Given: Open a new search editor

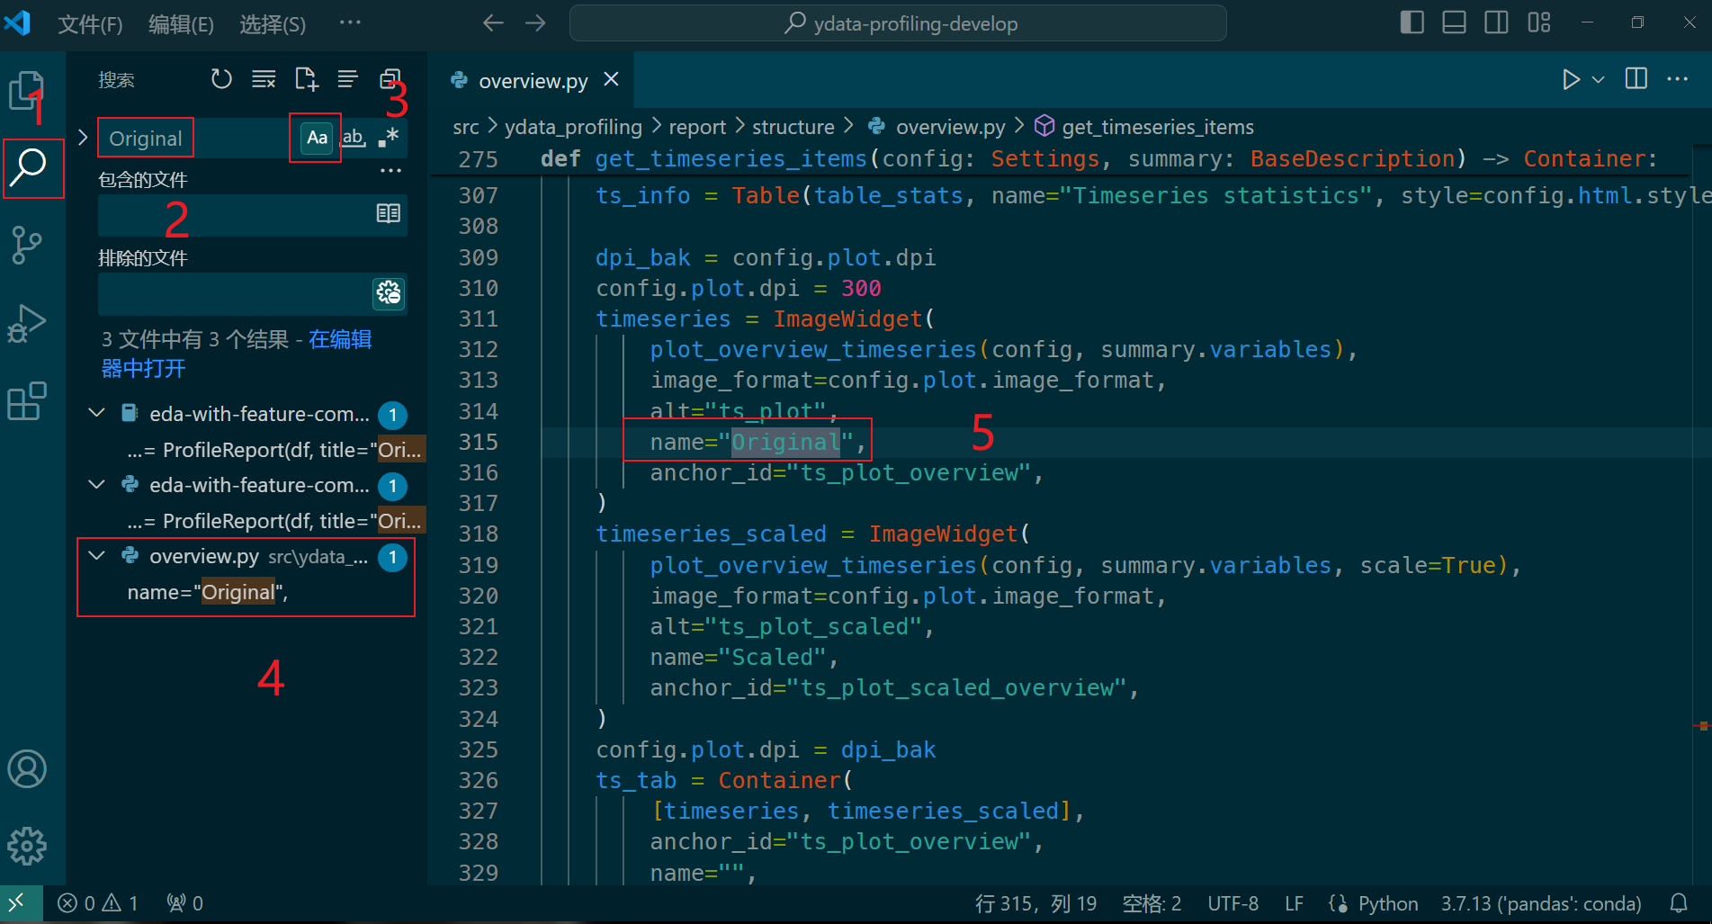Looking at the screenshot, I should (306, 79).
